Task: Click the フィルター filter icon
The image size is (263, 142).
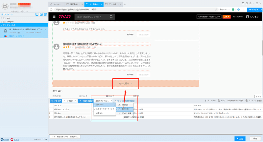Action: pos(205,101)
